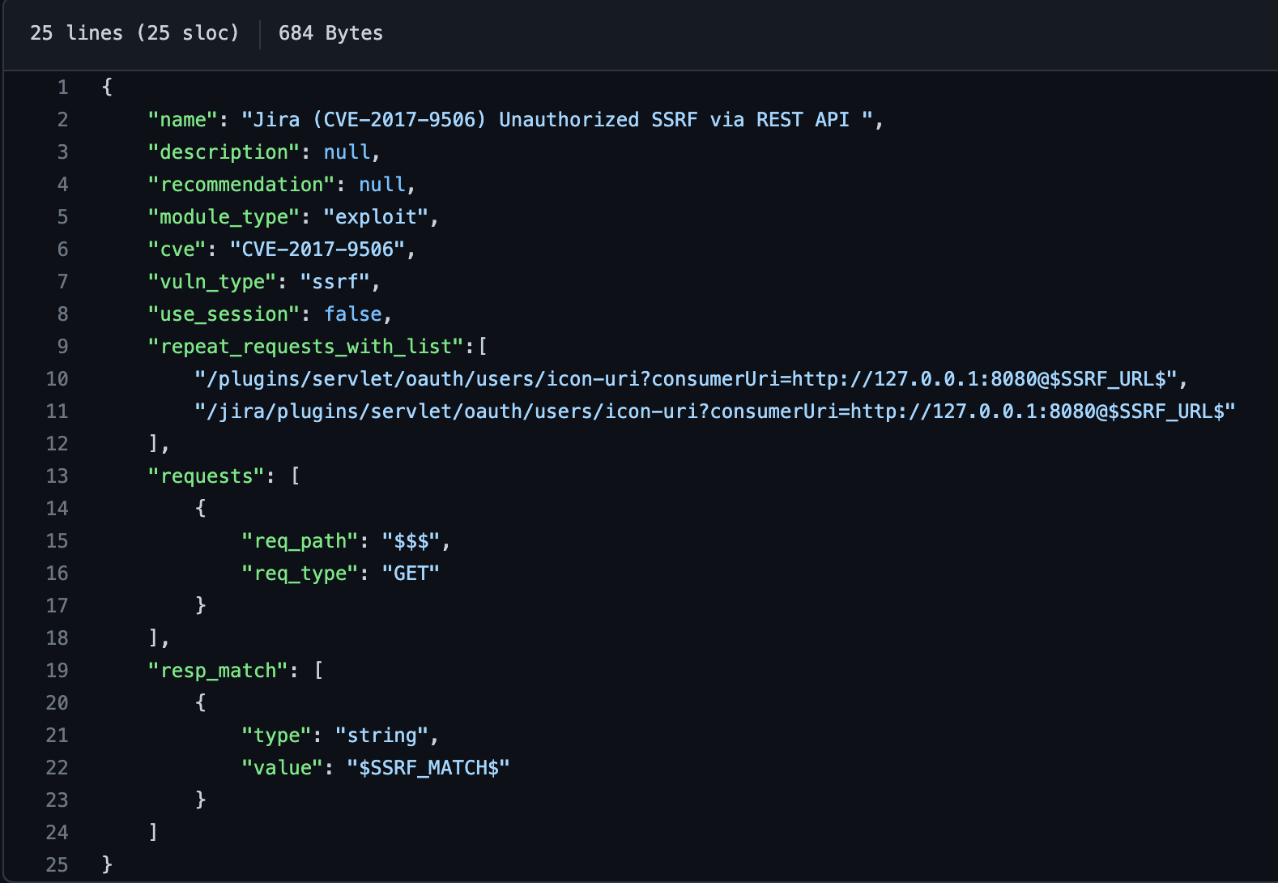
Task: Click line number 1
Action: (x=62, y=87)
